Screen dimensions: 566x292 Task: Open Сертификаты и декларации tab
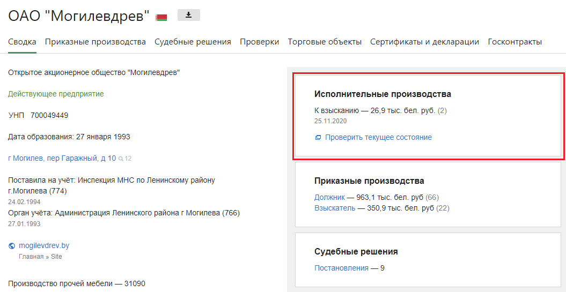click(x=424, y=42)
